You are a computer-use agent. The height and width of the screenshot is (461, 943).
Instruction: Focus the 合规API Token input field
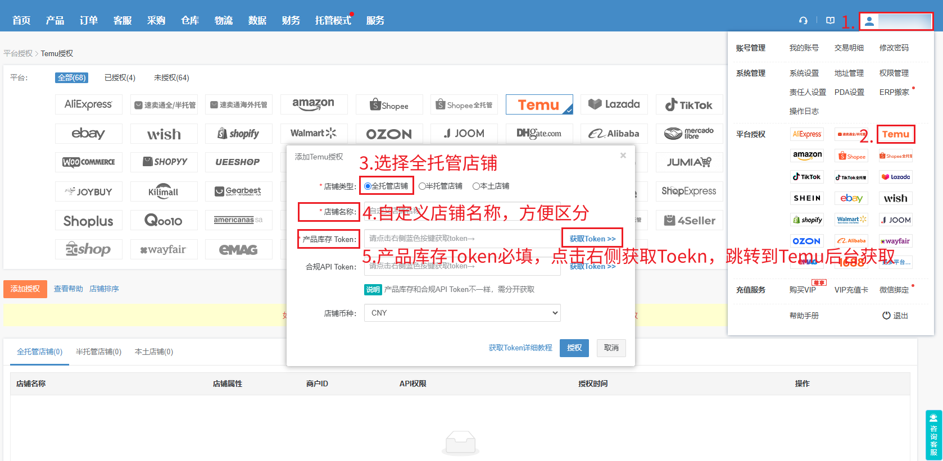click(x=463, y=266)
